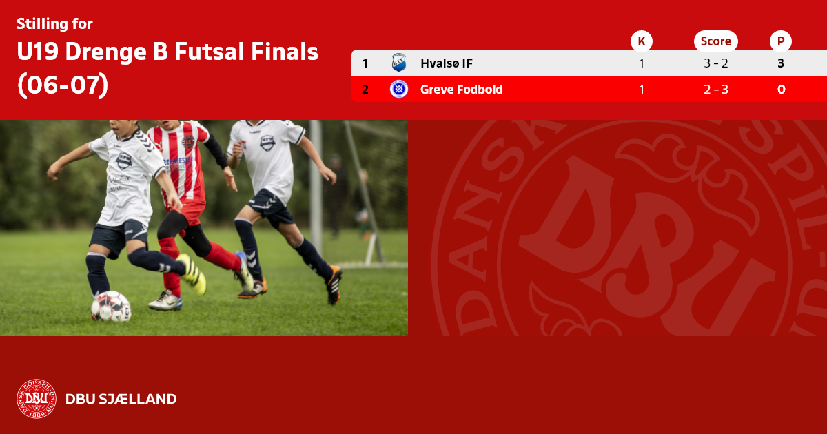Click the football match photo
This screenshot has height=434, width=827.
204,228
